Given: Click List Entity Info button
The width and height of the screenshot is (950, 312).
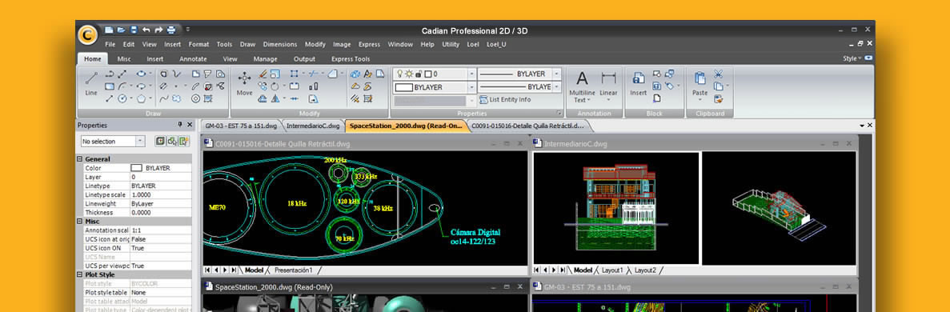Looking at the screenshot, I should pos(505,99).
